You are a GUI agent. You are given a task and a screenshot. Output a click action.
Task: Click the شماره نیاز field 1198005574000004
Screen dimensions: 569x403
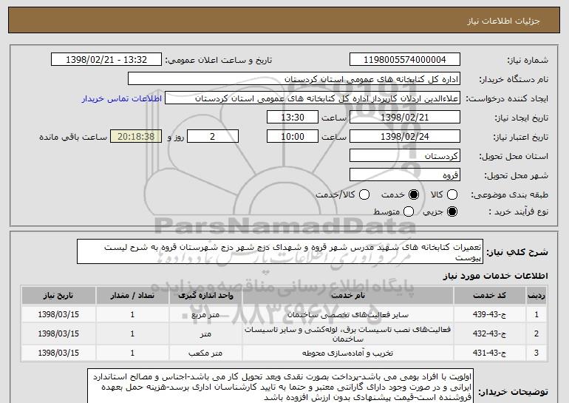click(x=405, y=60)
